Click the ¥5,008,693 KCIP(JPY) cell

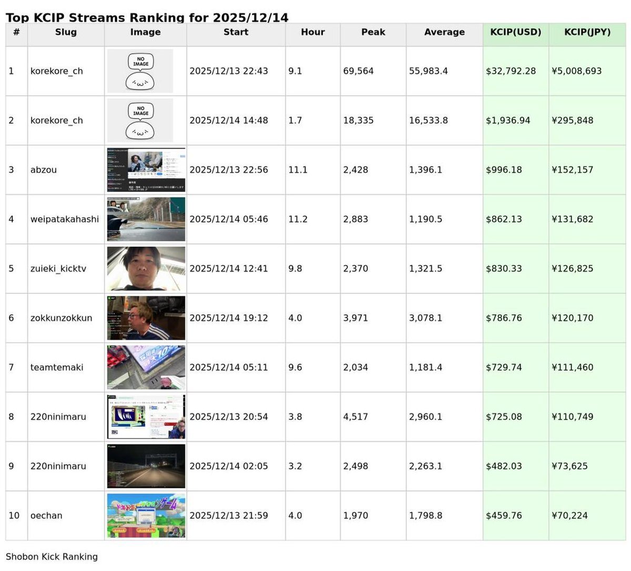576,71
